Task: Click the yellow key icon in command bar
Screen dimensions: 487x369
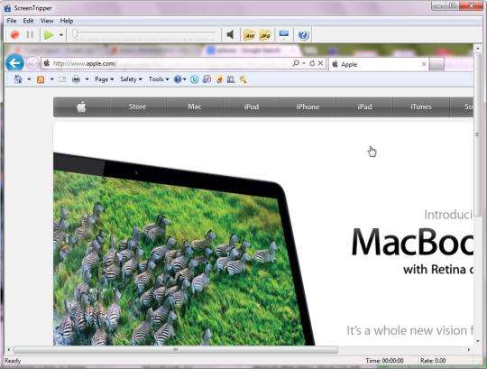Action: [x=243, y=79]
